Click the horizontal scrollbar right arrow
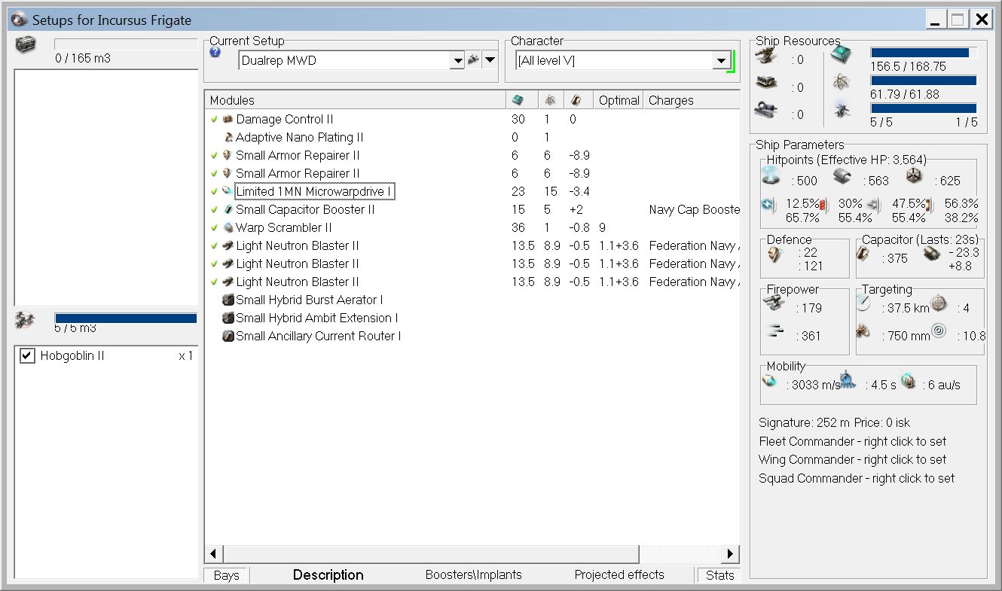The image size is (1002, 591). click(730, 554)
